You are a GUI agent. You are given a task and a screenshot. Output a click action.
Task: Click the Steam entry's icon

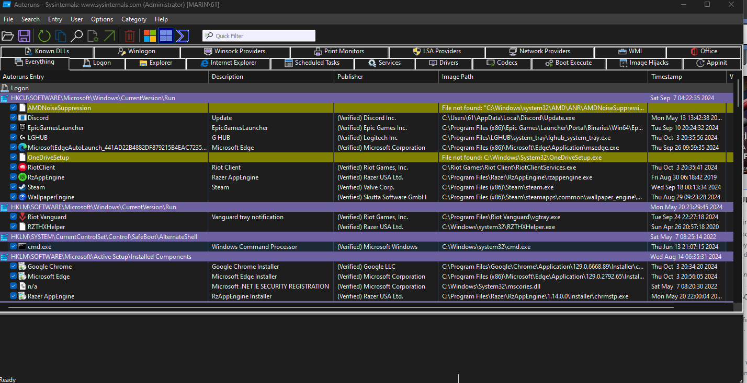(22, 187)
